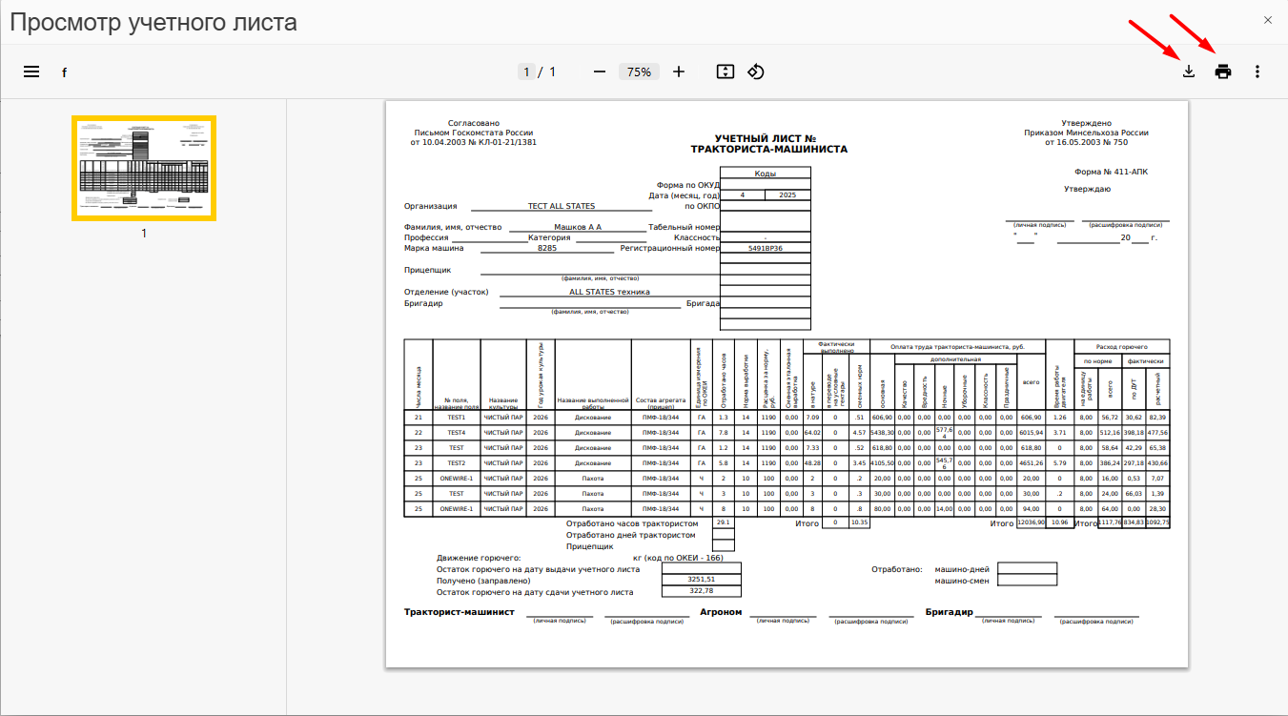1288x716 pixels.
Task: Click the name Машков А А in the form
Action: (x=578, y=227)
